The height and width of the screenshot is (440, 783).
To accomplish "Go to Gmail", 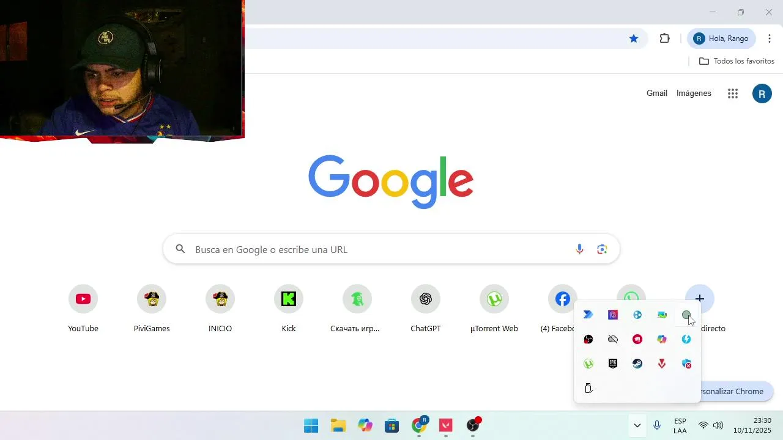I will (x=657, y=94).
